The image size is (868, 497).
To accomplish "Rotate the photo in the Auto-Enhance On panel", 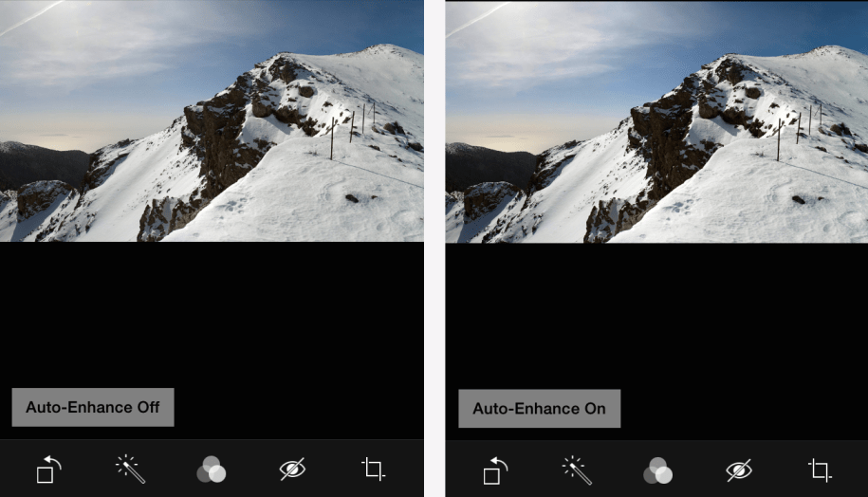I will click(x=495, y=469).
